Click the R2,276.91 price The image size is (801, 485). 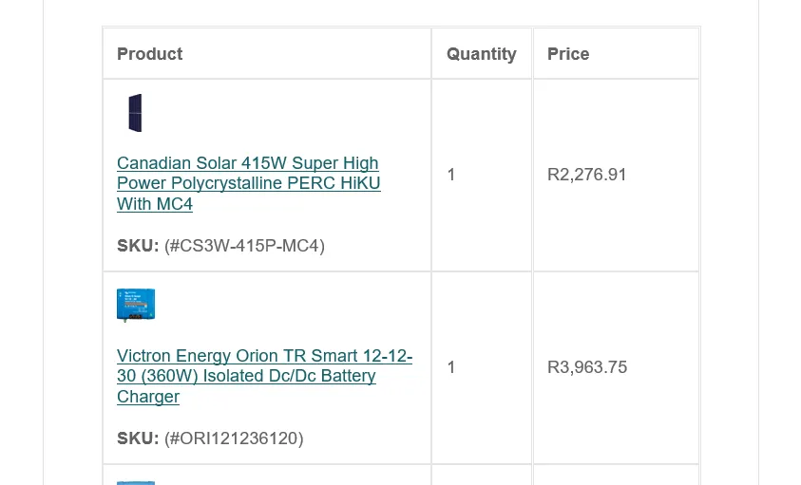click(x=587, y=175)
